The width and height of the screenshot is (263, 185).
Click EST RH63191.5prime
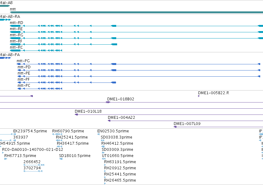120,162
